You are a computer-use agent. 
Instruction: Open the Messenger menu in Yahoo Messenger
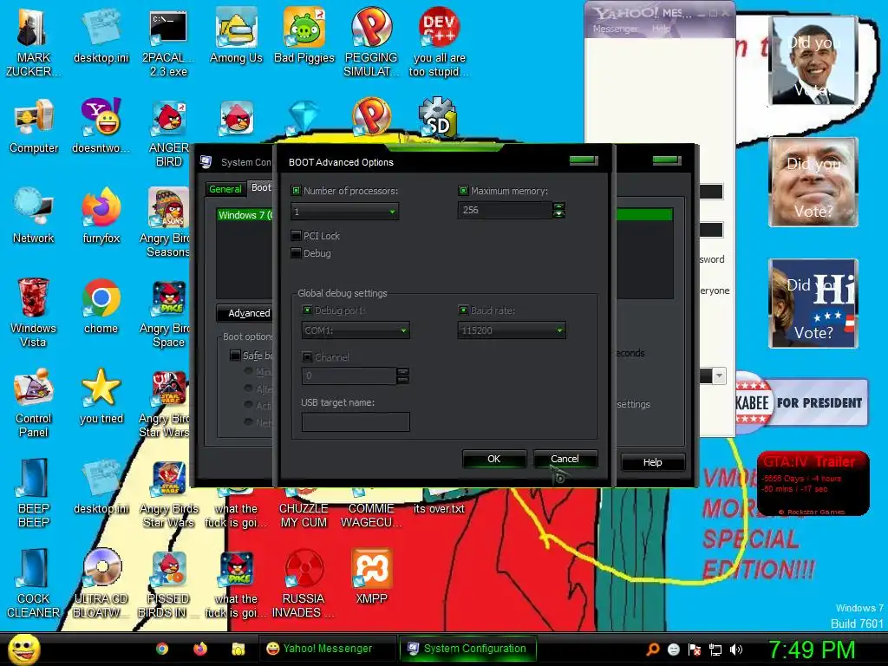(615, 29)
